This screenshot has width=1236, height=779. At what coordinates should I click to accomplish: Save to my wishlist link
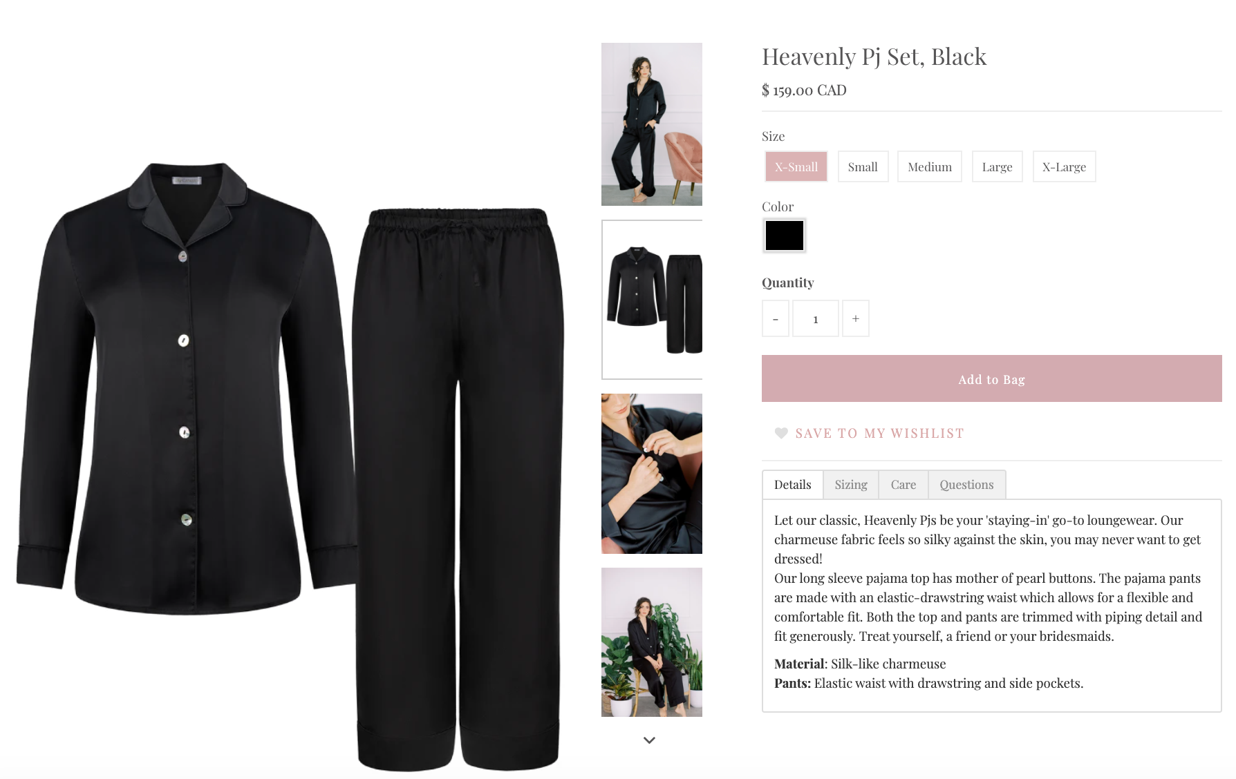880,433
